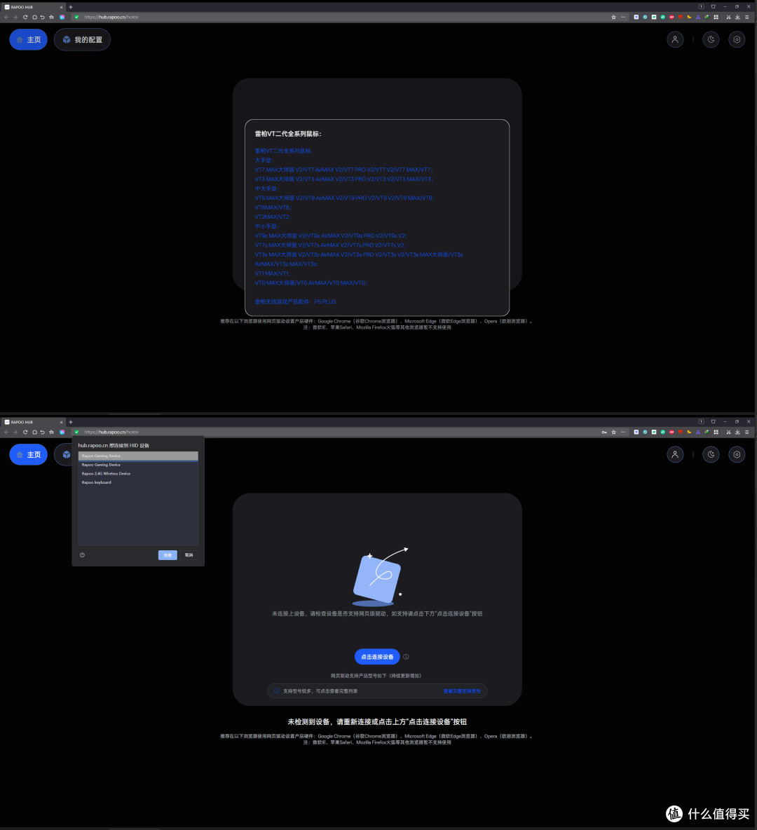The height and width of the screenshot is (830, 757).
Task: Open the scissors screenshot tool in top browser
Action: pyautogui.click(x=728, y=17)
